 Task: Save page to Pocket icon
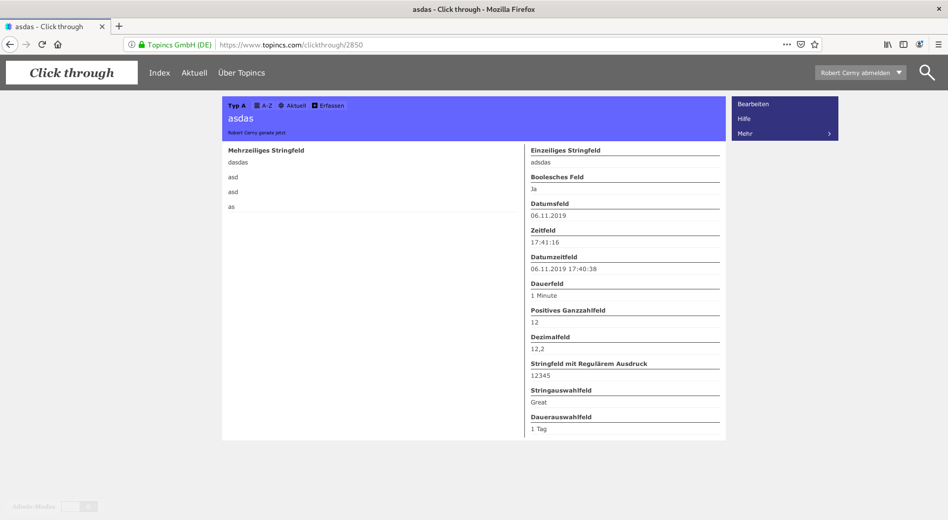tap(801, 44)
